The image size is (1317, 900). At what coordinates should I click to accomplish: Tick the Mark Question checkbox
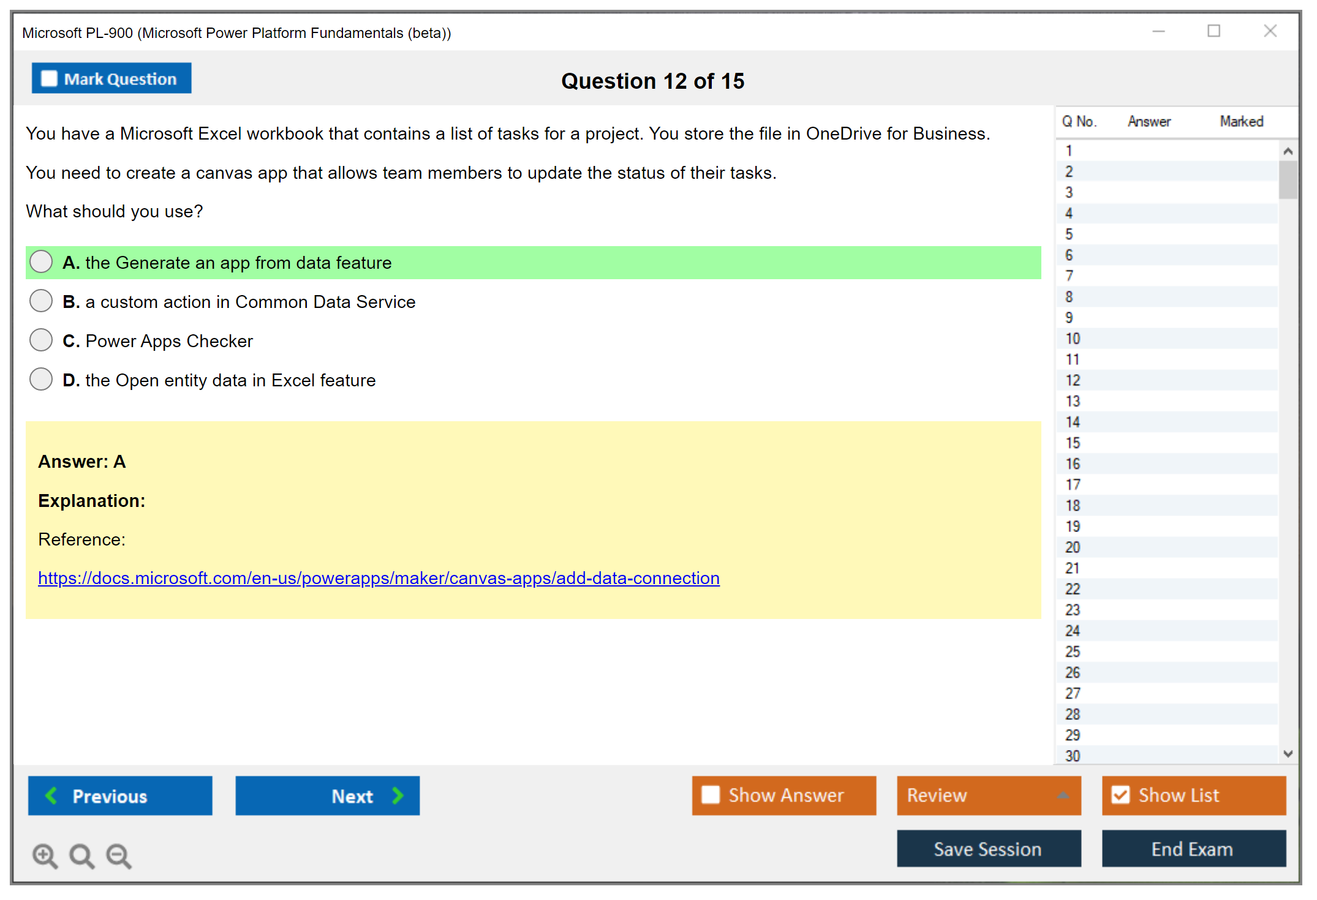pyautogui.click(x=49, y=79)
